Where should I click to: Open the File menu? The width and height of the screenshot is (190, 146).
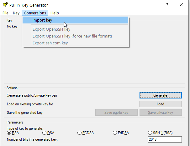point(5,13)
